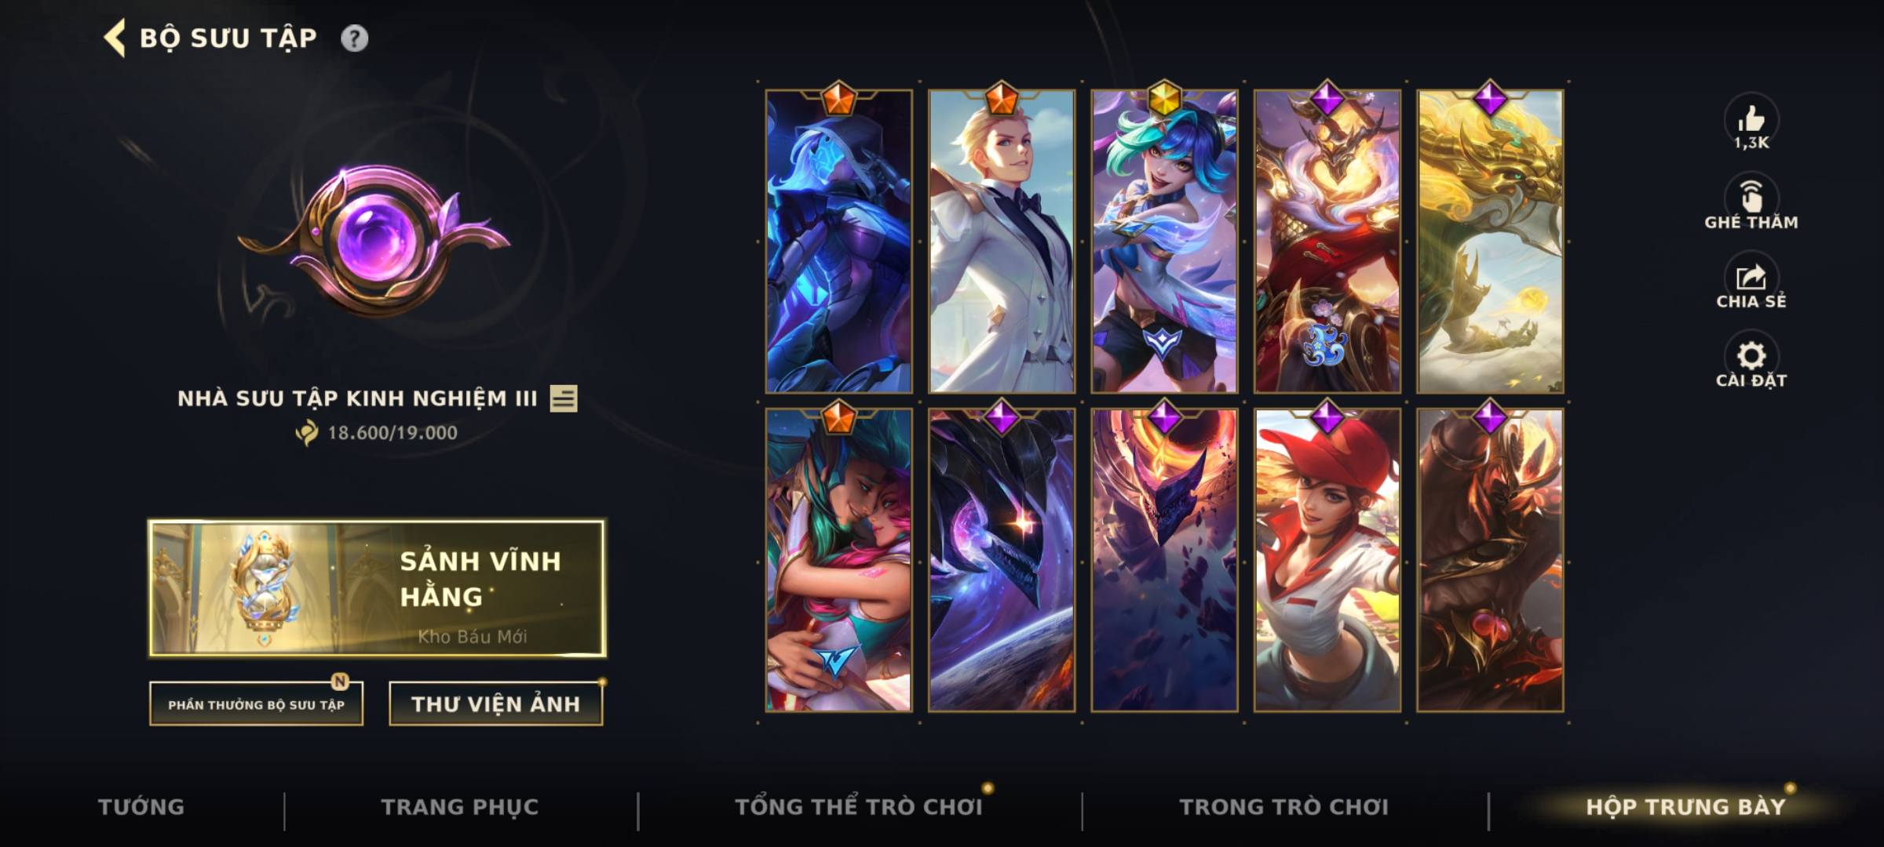Image resolution: width=1884 pixels, height=847 pixels.
Task: Select the golden dragon skin card
Action: [x=1490, y=242]
